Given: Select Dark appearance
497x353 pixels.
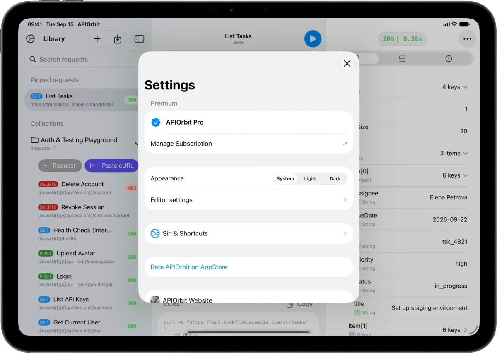Looking at the screenshot, I should pyautogui.click(x=335, y=179).
